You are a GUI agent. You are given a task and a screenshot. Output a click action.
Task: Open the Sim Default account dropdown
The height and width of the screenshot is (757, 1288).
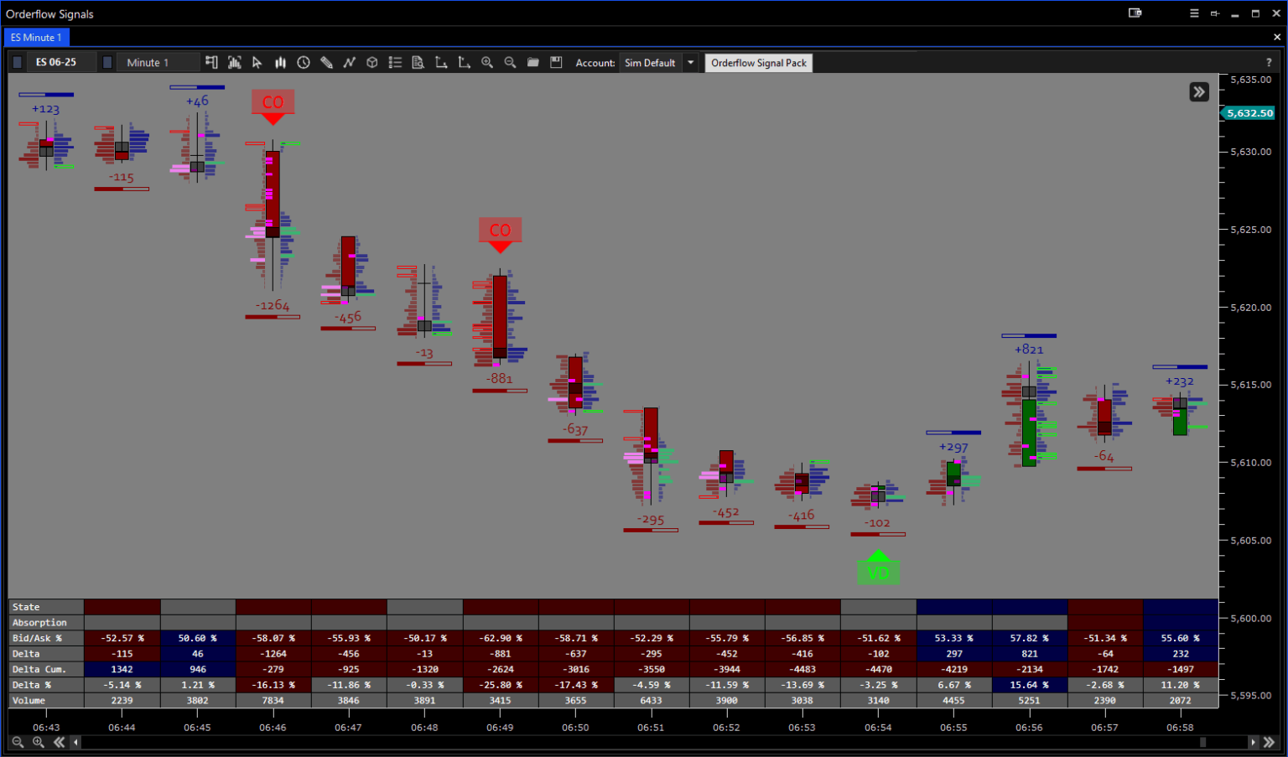tap(690, 62)
